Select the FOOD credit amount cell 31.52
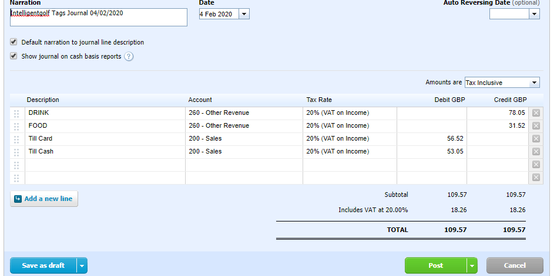Viewport: 557px width, 276px height. click(498, 126)
